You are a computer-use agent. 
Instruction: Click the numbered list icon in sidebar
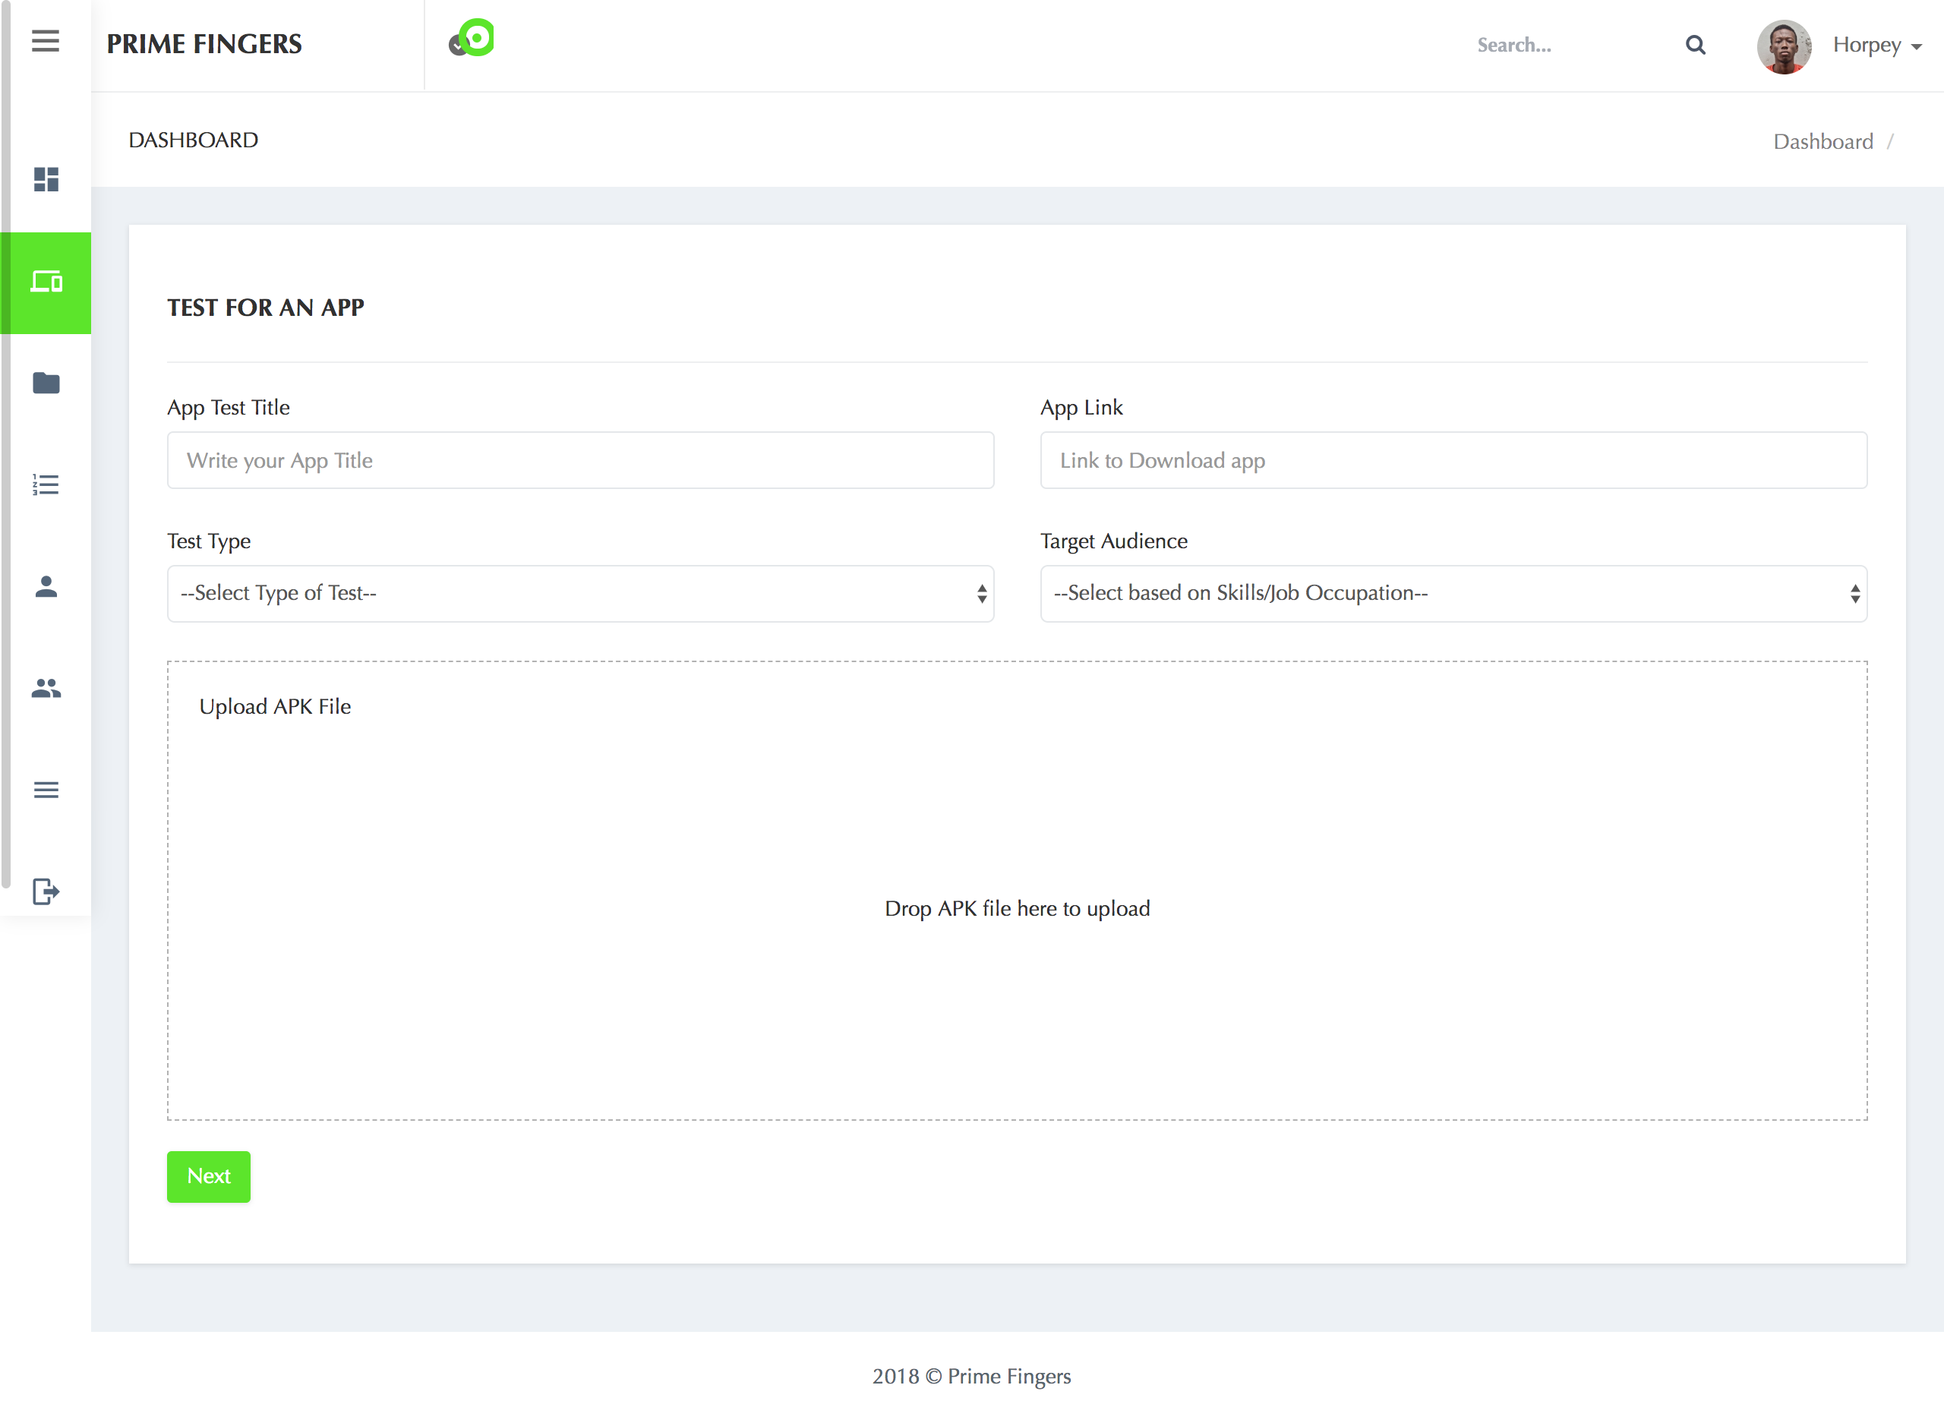click(x=46, y=485)
